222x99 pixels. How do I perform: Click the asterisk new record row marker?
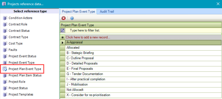click(x=63, y=38)
